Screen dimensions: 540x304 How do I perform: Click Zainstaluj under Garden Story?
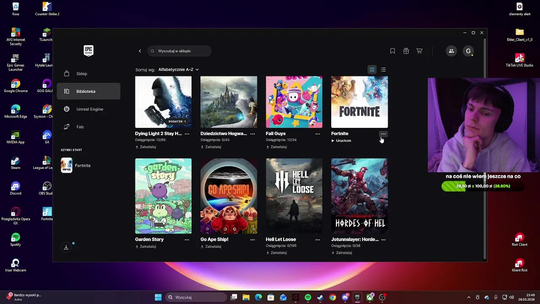(x=146, y=247)
